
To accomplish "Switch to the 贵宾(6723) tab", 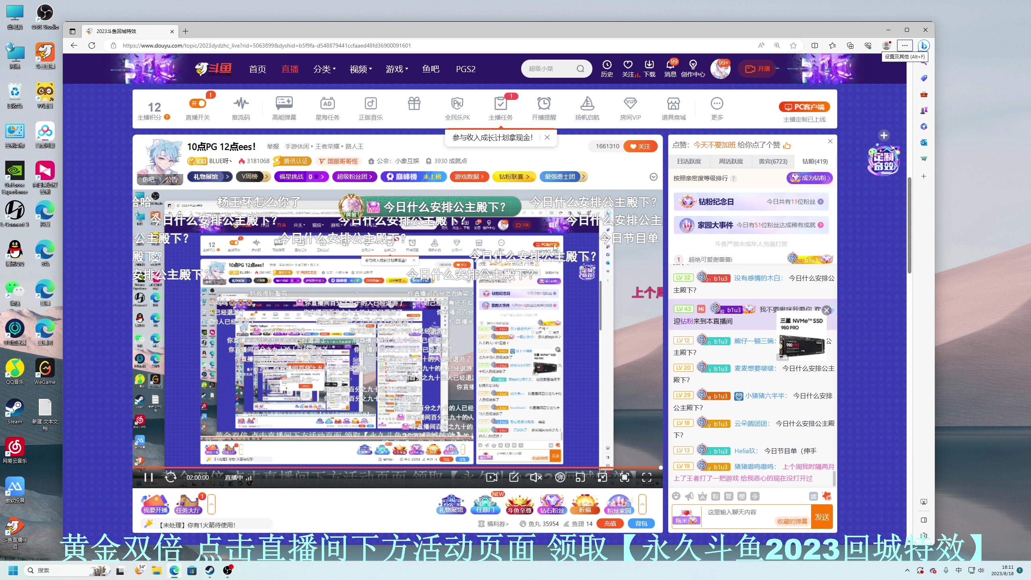I will click(773, 161).
